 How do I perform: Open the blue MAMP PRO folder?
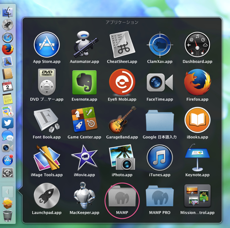[160, 196]
